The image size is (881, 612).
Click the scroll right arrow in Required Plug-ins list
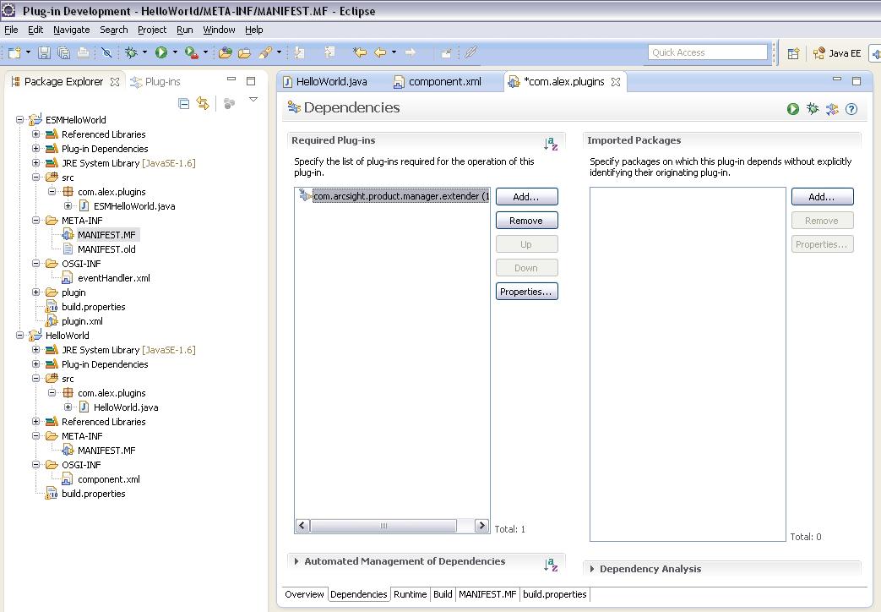481,526
